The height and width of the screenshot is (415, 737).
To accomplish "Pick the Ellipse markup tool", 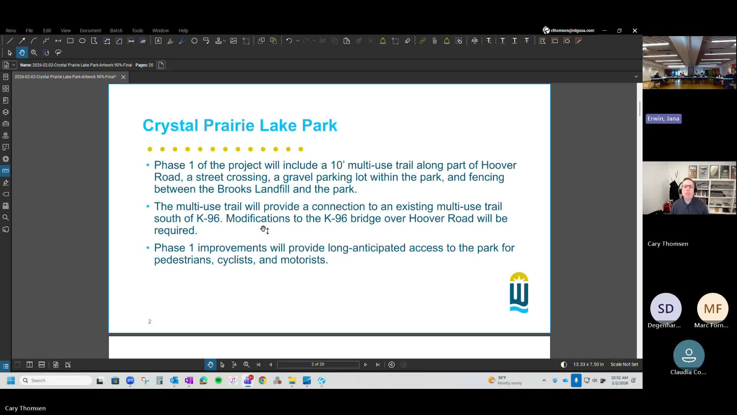I will tap(82, 41).
